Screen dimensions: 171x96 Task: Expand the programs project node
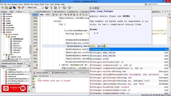(x=2, y=14)
